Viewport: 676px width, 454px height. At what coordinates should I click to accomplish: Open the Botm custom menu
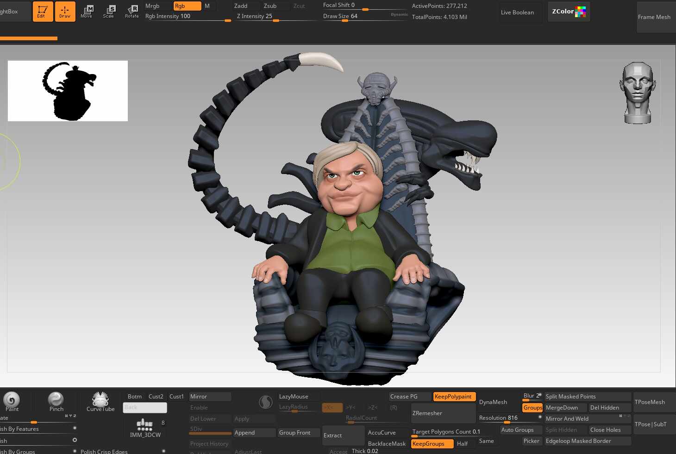tap(135, 397)
